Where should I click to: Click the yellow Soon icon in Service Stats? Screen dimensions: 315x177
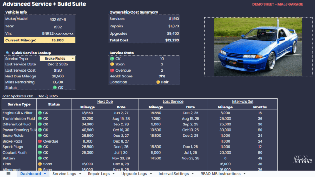click(112, 65)
